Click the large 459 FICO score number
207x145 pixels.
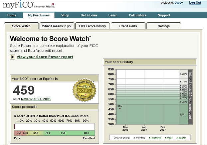click(x=24, y=90)
